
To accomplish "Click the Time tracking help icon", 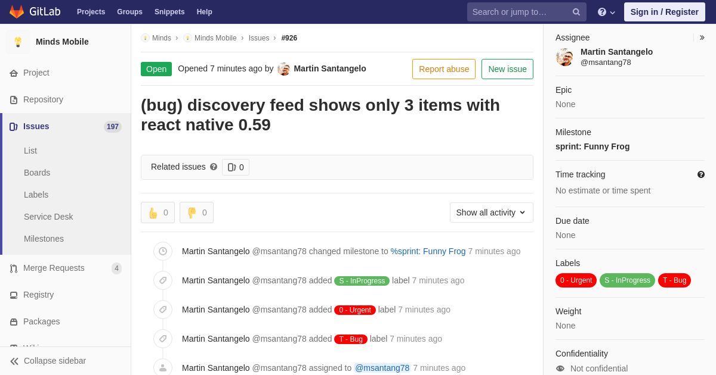I will pyautogui.click(x=701, y=174).
